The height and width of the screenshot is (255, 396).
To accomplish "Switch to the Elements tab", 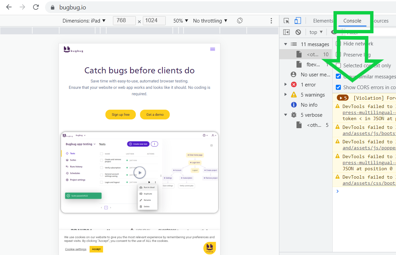I will 323,21.
